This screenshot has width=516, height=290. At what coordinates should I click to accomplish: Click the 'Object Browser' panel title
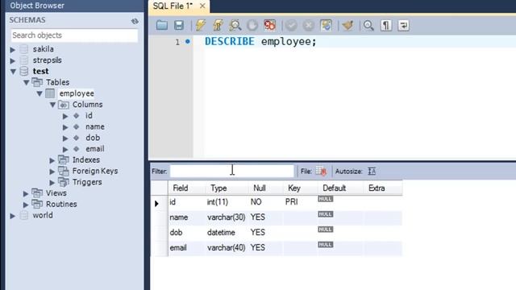point(37,6)
